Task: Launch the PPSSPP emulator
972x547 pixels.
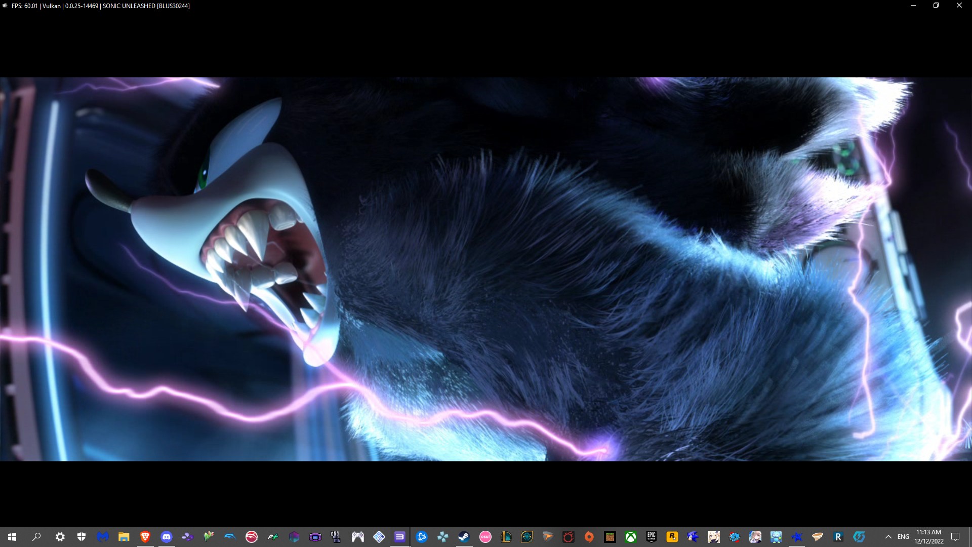Action: coord(443,537)
